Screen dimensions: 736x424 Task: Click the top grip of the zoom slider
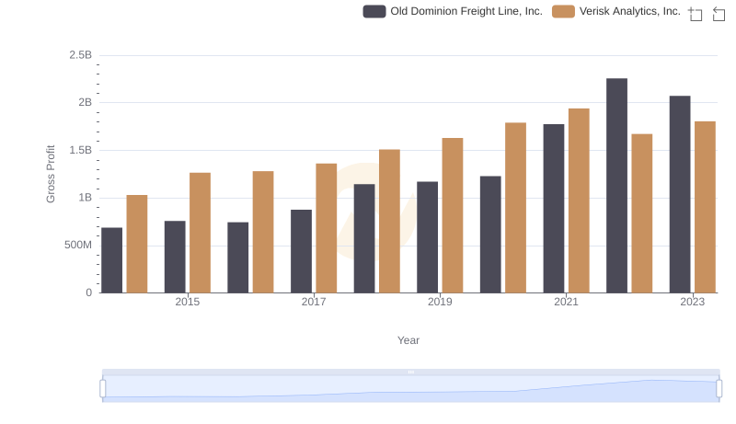(410, 372)
